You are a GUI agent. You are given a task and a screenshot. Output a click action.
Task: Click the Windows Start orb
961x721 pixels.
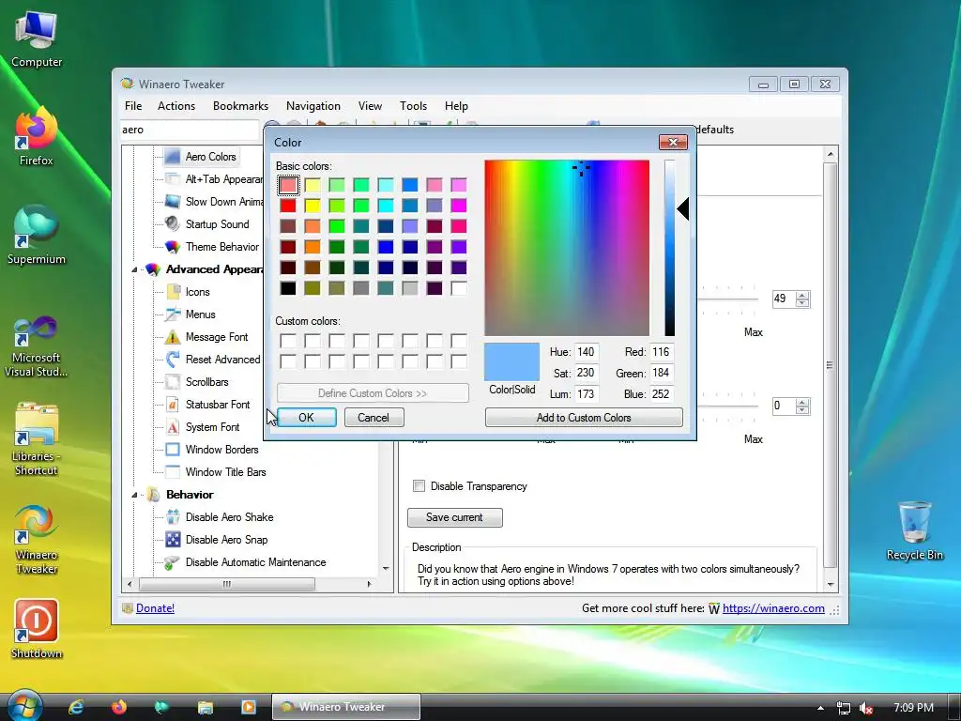point(24,706)
